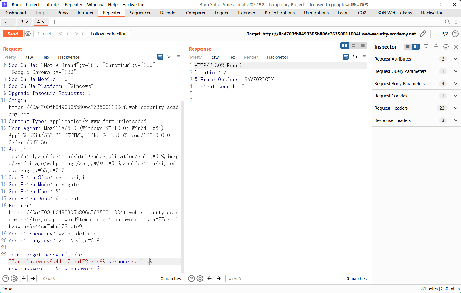The image size is (461, 293).
Task: Go to previous Request search match
Action: 24,278
